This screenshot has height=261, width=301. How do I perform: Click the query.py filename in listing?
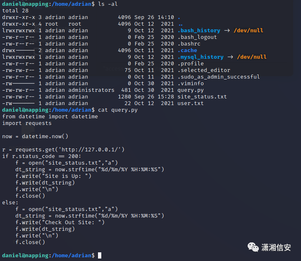(x=191, y=90)
